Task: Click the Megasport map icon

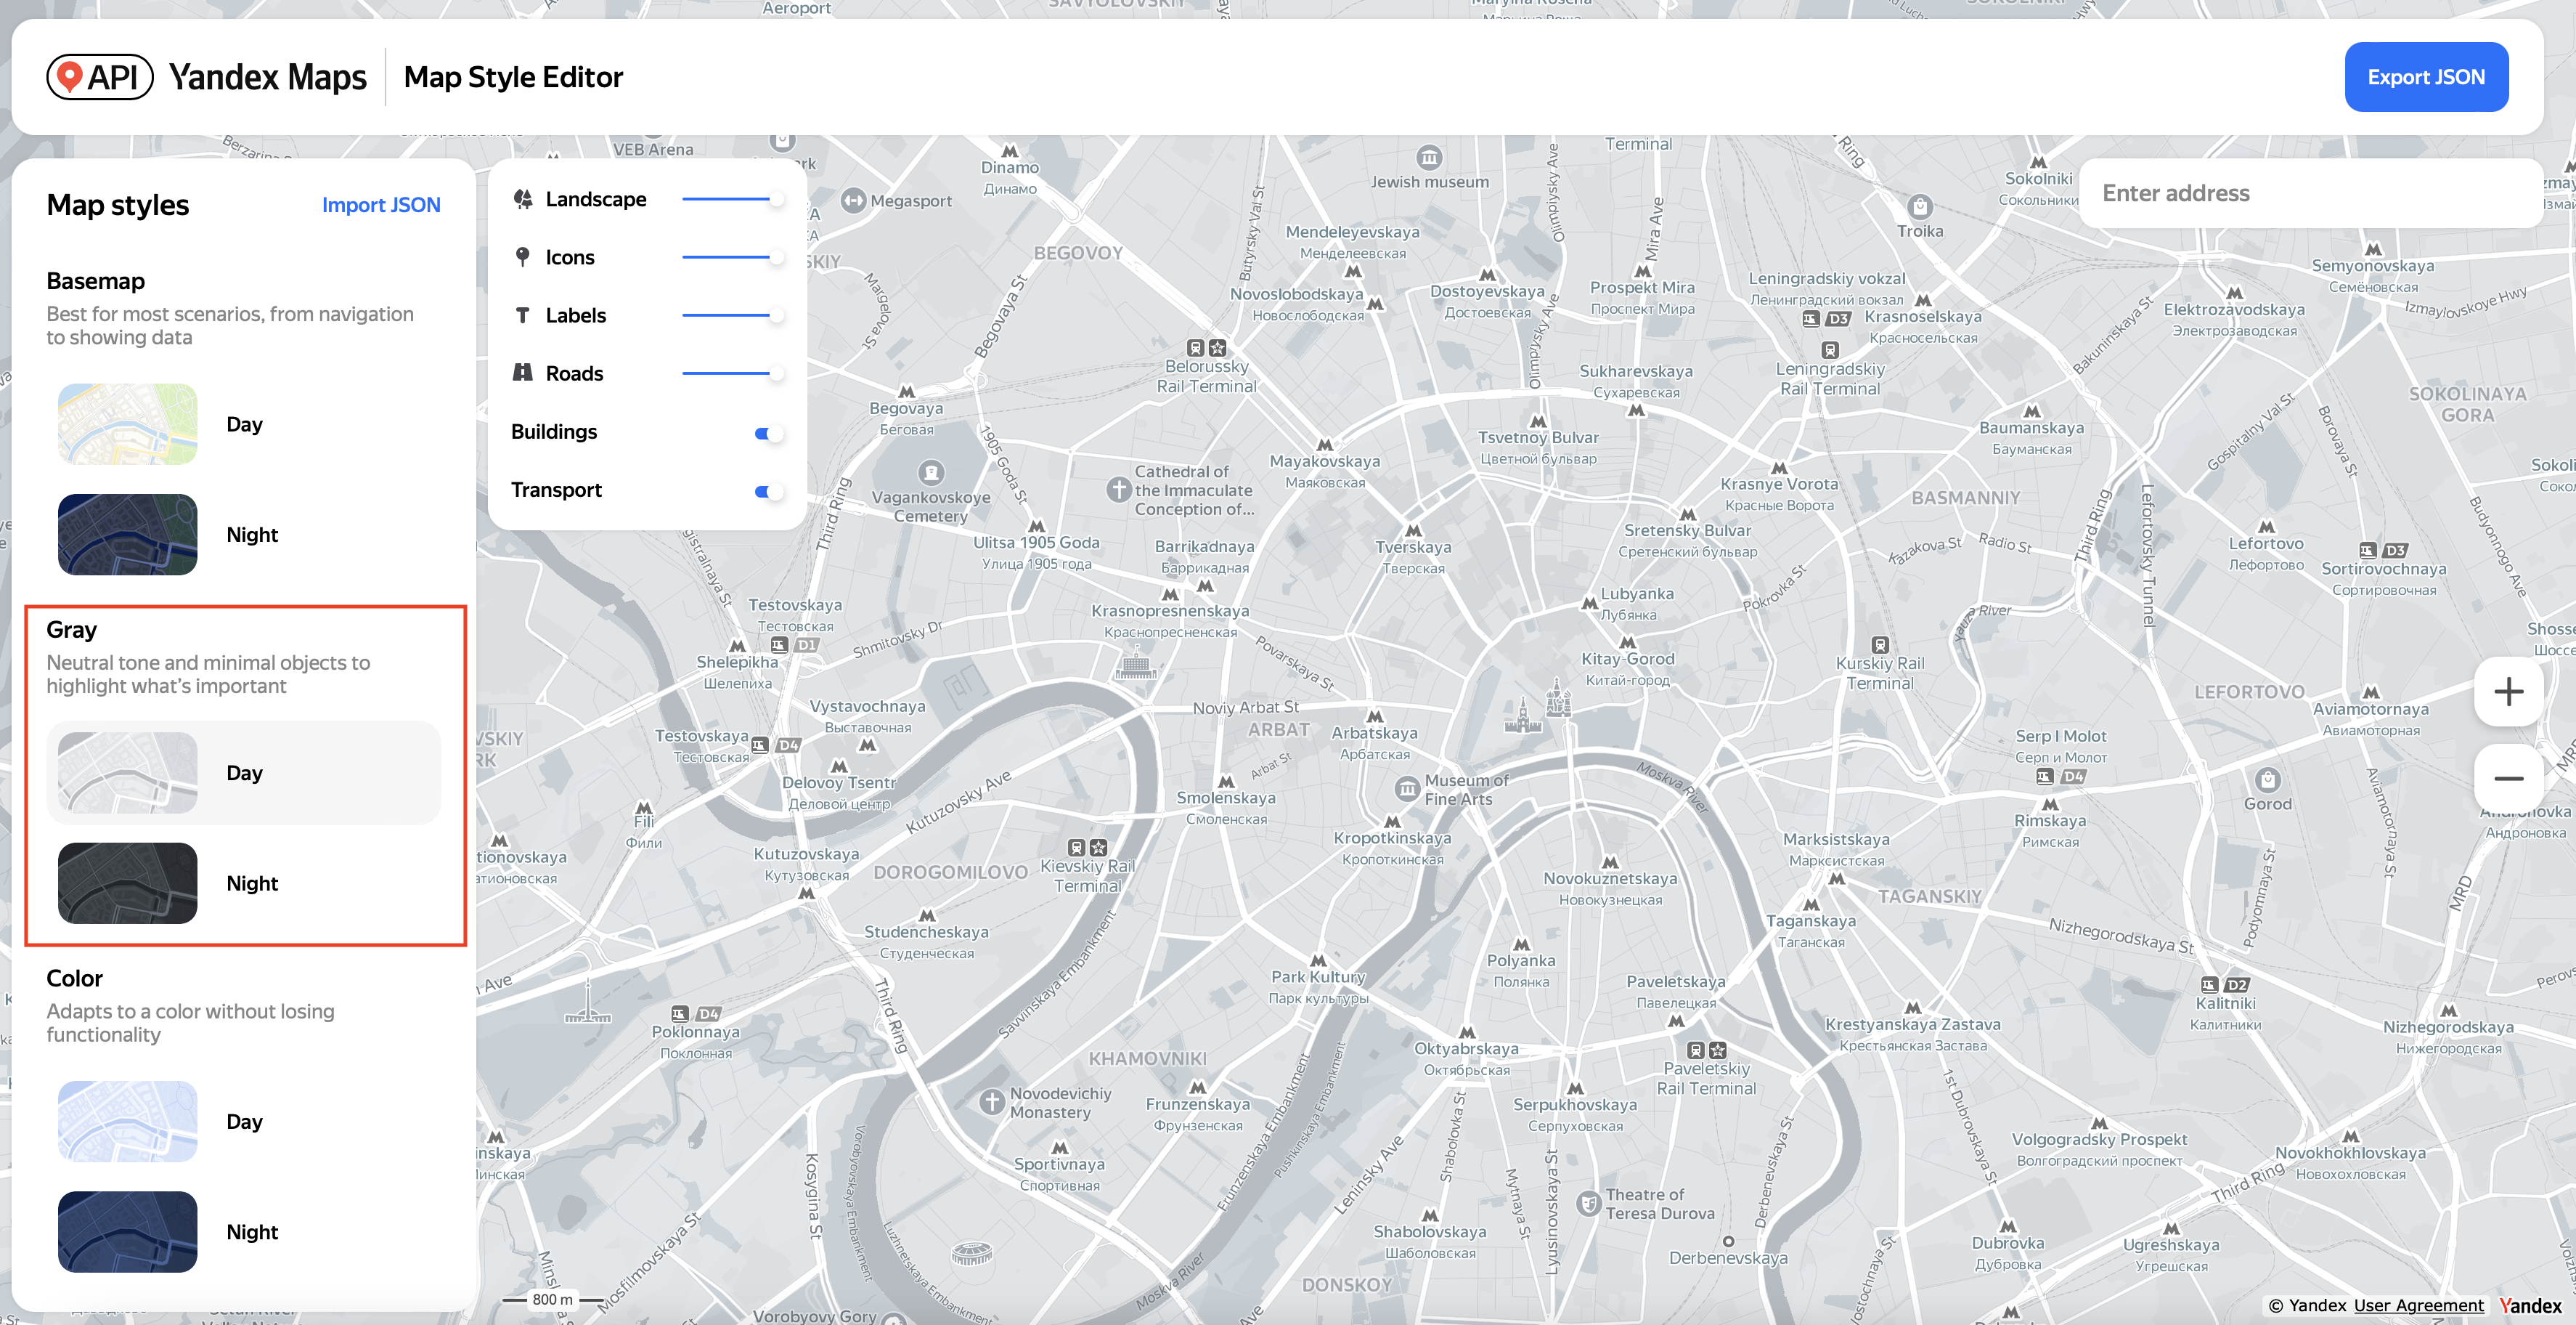Action: (x=853, y=200)
